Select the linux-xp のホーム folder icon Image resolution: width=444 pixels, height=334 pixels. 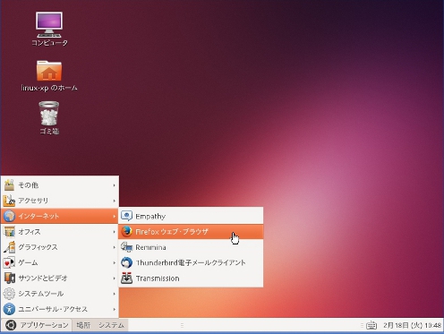coord(49,71)
